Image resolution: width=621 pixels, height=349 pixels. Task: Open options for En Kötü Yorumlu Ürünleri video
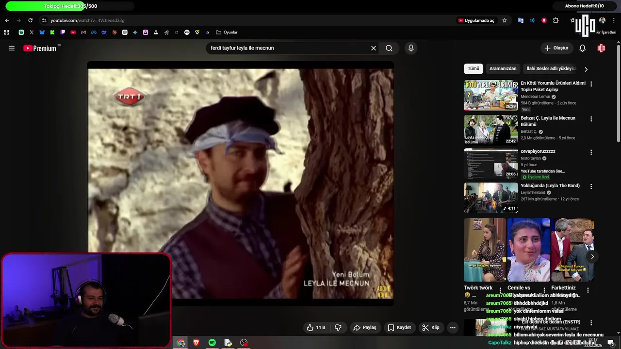coord(591,84)
